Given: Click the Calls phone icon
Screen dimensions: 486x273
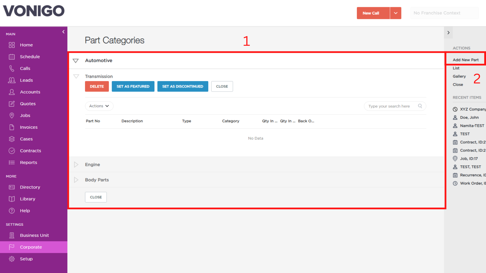Looking at the screenshot, I should (12, 69).
